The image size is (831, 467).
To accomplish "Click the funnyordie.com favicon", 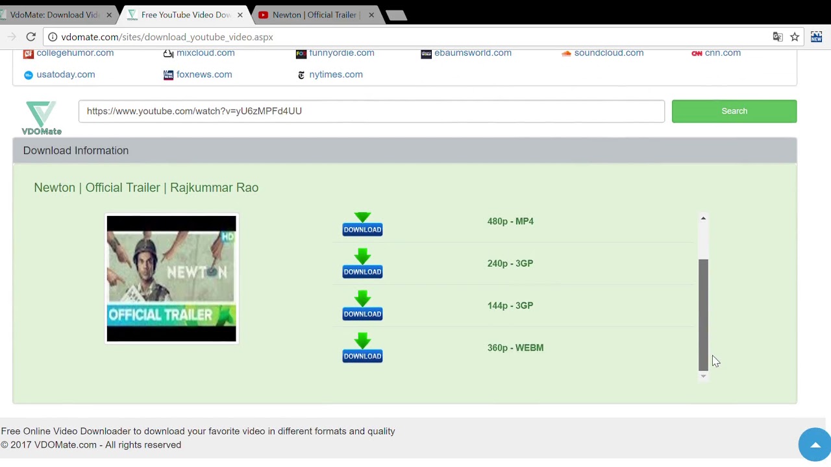I will pos(301,53).
